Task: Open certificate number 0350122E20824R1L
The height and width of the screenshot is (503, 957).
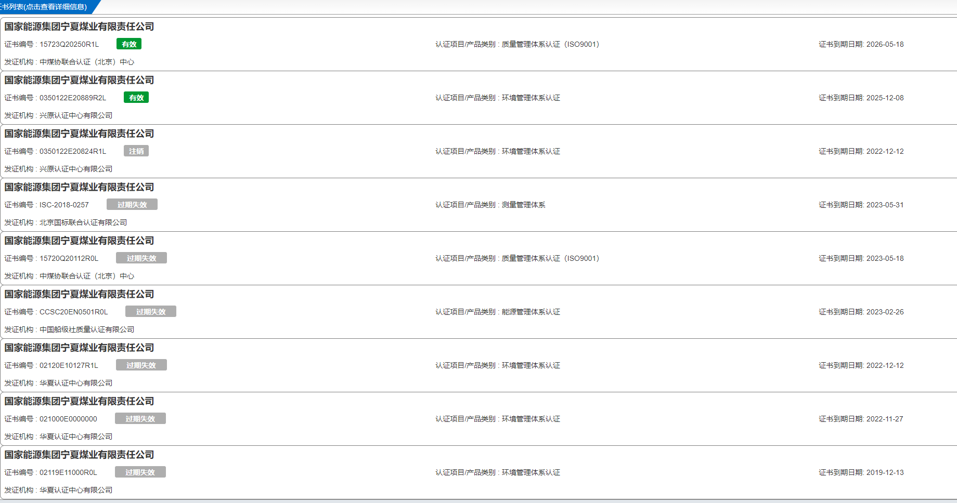Action: pos(73,151)
